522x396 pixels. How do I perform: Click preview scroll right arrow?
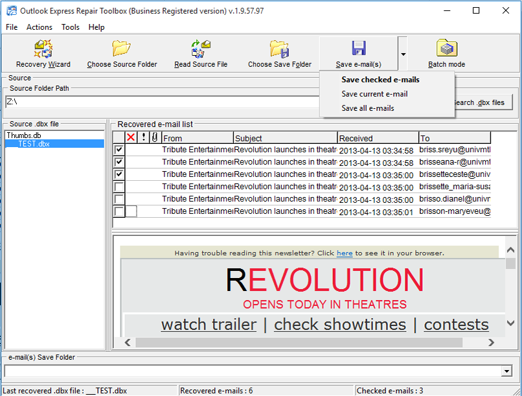tap(491, 342)
